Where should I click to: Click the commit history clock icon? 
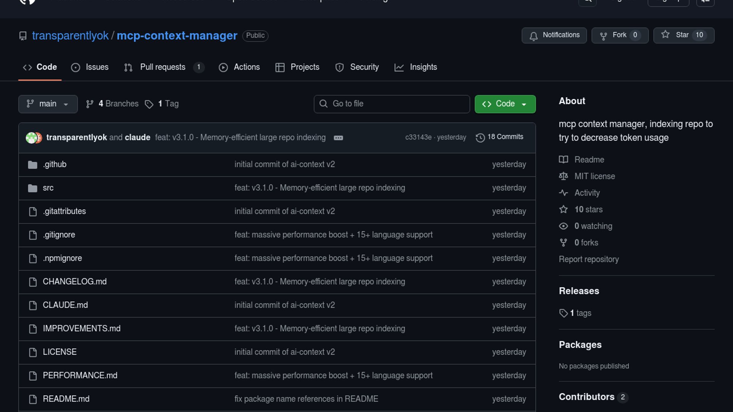pos(480,137)
